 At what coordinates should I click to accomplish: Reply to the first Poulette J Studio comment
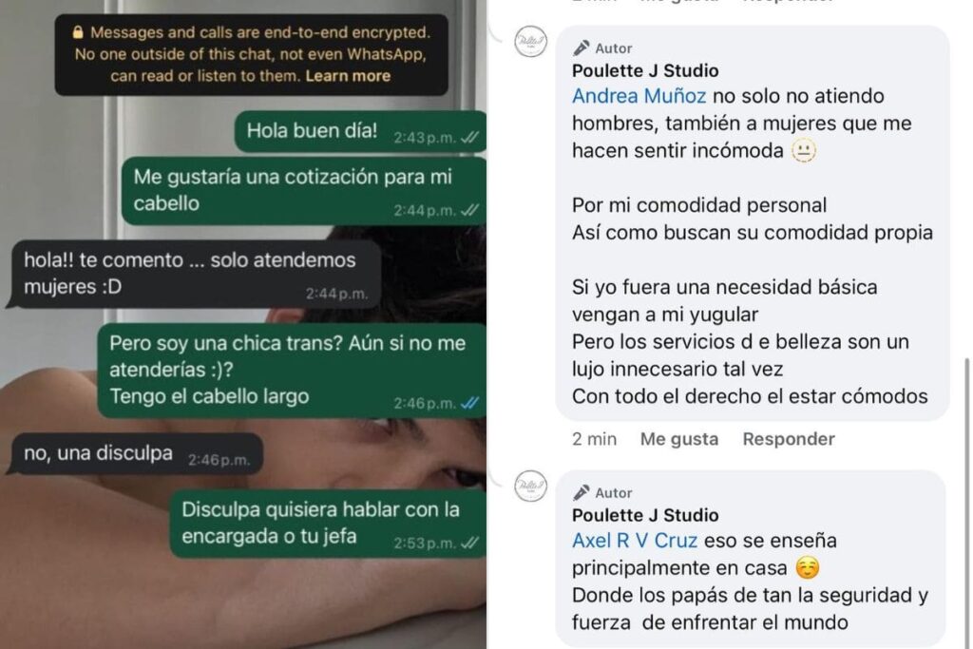pyautogui.click(x=788, y=439)
